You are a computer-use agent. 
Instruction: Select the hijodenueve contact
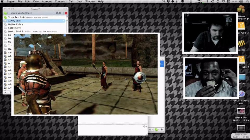34,28
